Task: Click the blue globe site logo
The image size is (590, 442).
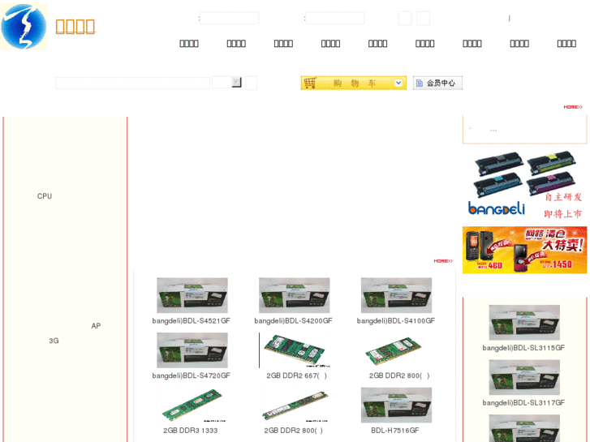Action: pos(24,26)
